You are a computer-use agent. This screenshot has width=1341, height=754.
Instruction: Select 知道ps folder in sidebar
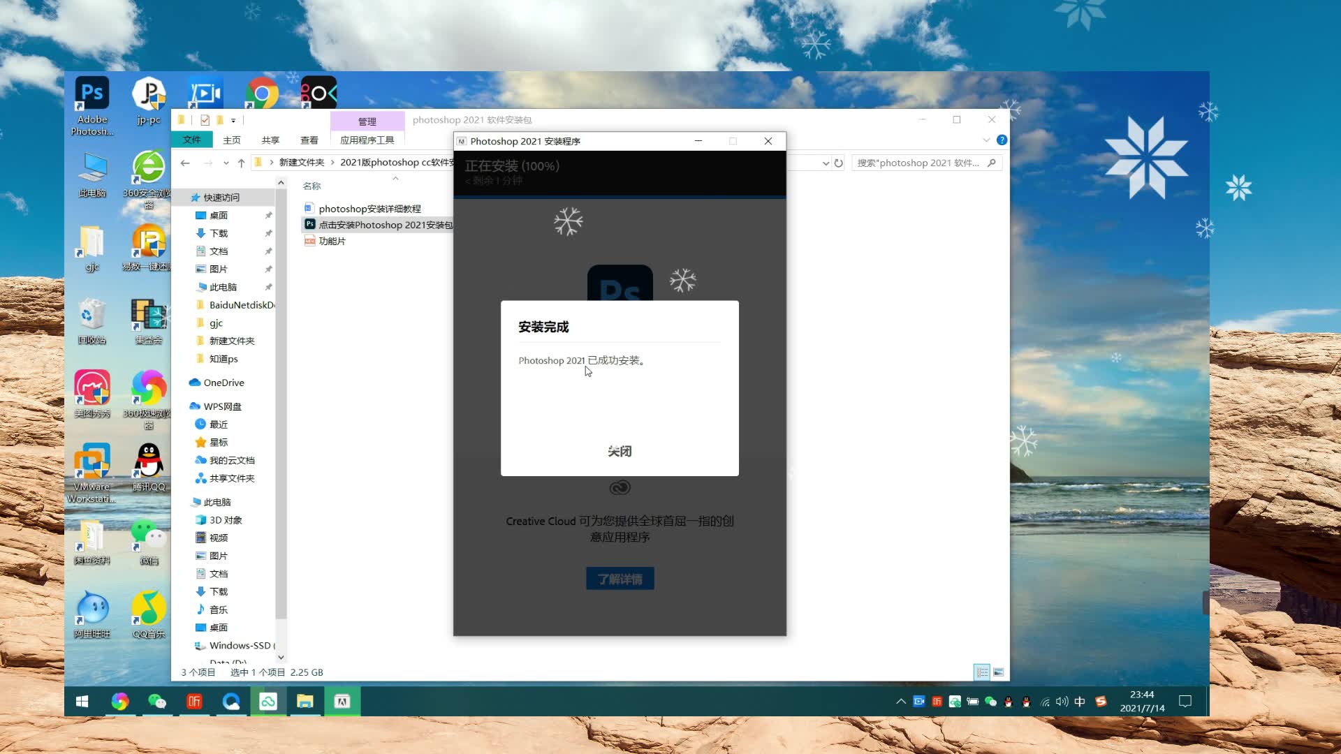pyautogui.click(x=217, y=359)
